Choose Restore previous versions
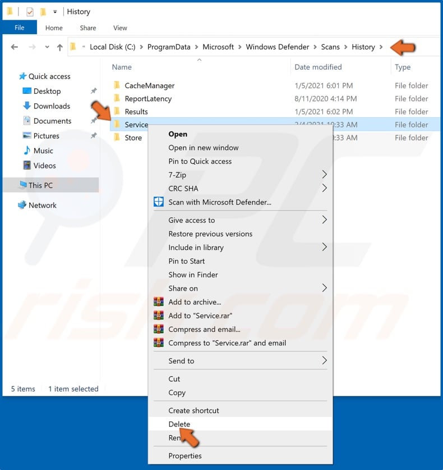The image size is (443, 470). 210,234
